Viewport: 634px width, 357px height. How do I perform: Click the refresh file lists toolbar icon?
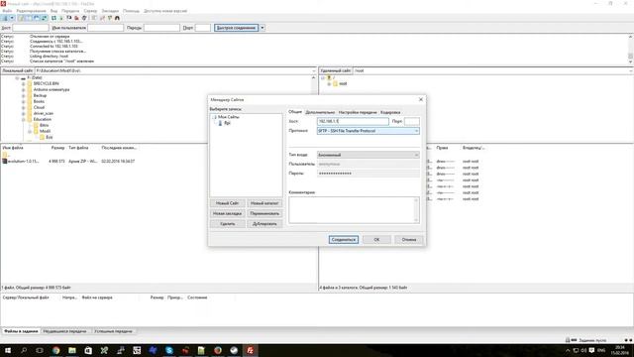pos(53,18)
